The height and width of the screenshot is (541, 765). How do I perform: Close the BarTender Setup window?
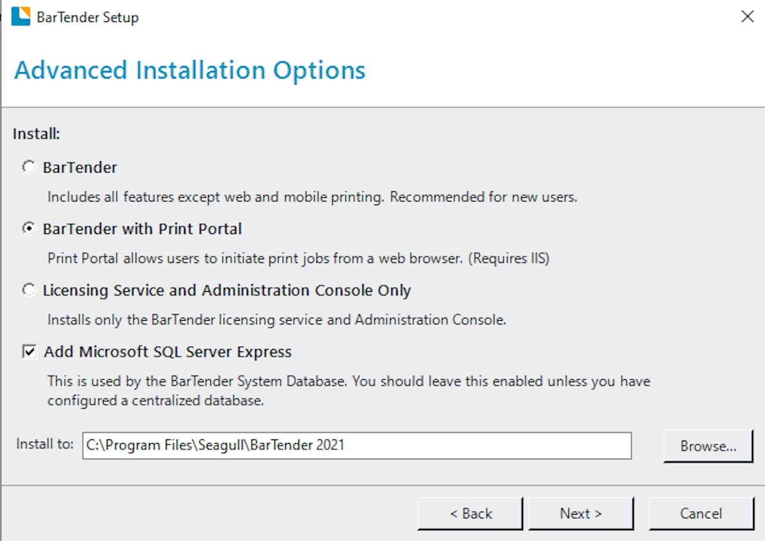(x=747, y=17)
